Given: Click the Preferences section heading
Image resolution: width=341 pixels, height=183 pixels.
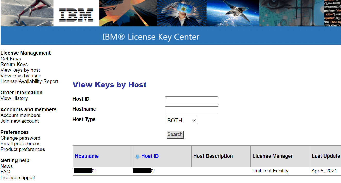Looking at the screenshot, I should (14, 132).
